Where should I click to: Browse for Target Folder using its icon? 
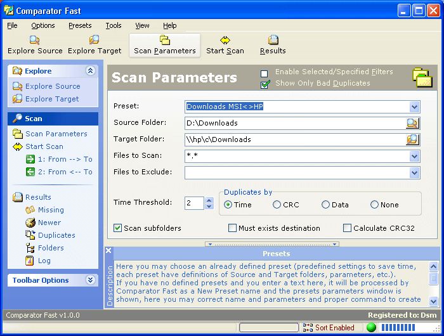413,139
